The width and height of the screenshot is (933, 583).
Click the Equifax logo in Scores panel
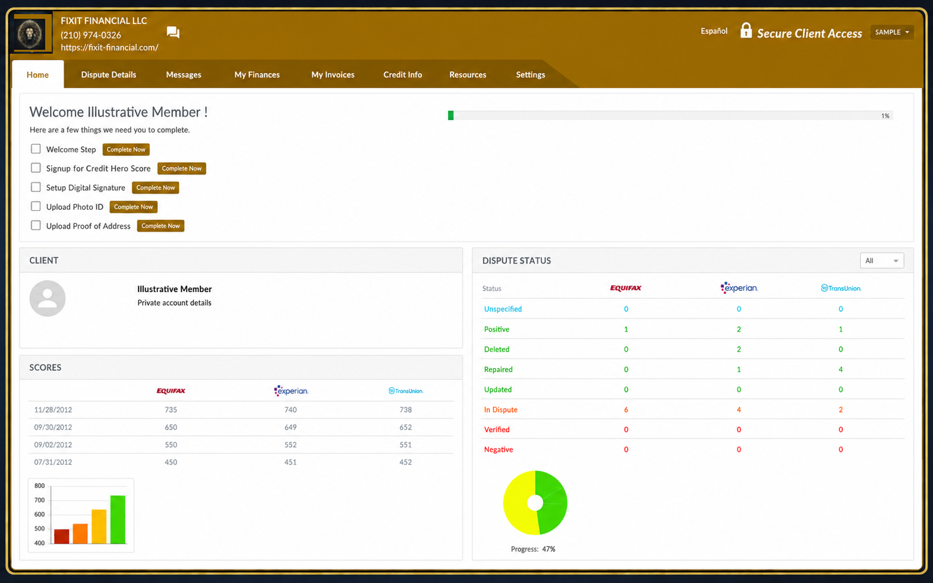[171, 391]
